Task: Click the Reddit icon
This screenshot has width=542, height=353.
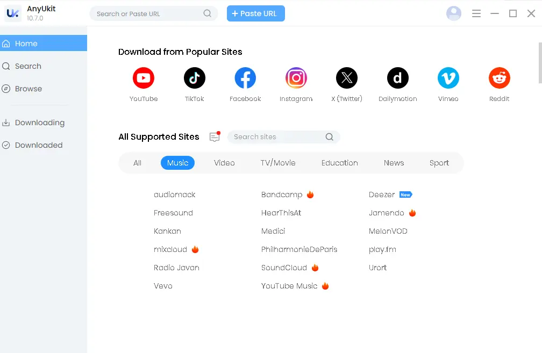Action: pyautogui.click(x=499, y=78)
